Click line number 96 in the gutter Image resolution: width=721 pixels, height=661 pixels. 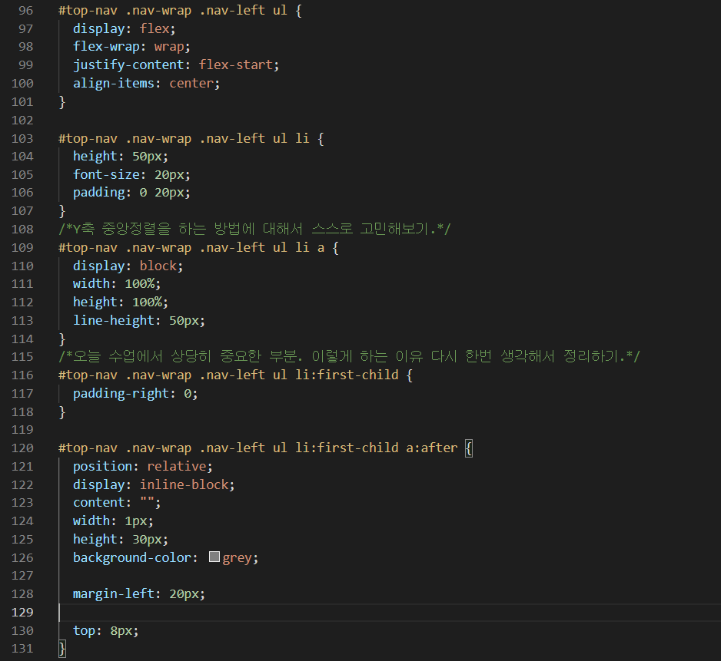pyautogui.click(x=26, y=10)
